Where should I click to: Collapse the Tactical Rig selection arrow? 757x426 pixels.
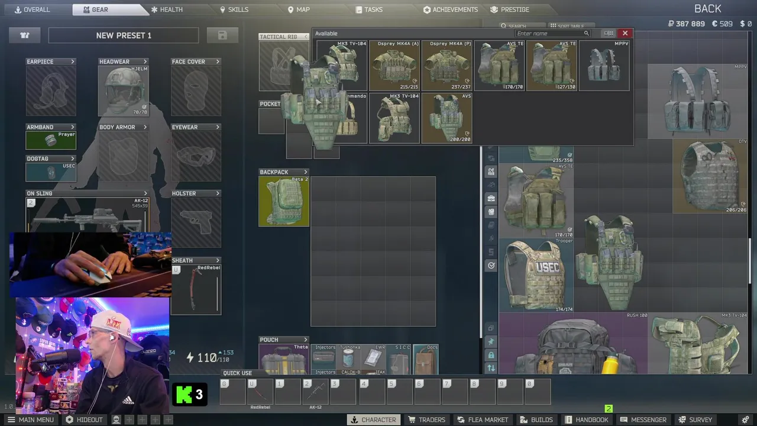[306, 37]
